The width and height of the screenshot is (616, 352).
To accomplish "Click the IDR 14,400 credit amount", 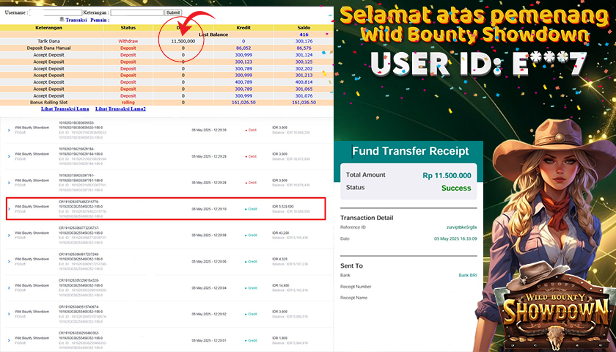I will pyautogui.click(x=280, y=285).
